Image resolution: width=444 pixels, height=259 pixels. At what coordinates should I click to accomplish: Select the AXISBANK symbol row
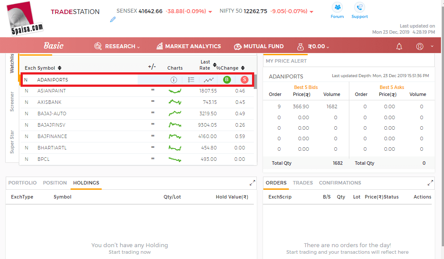pyautogui.click(x=137, y=102)
